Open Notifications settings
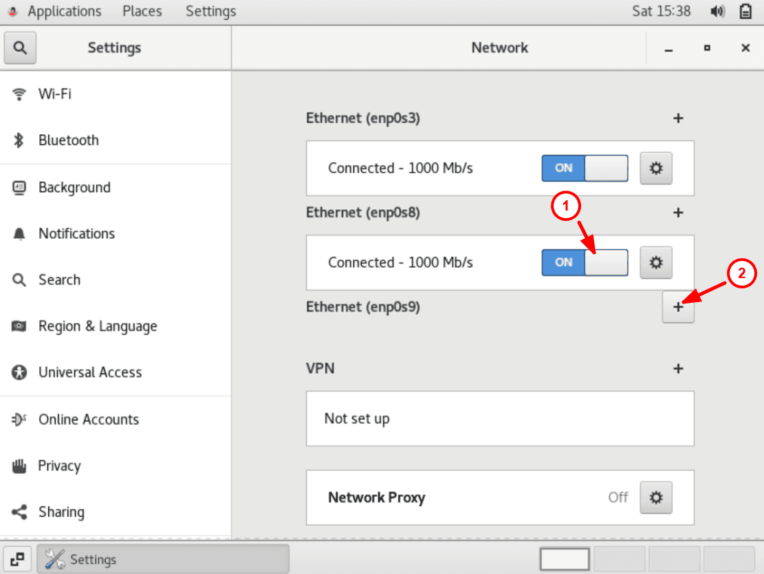The height and width of the screenshot is (574, 764). click(x=76, y=233)
